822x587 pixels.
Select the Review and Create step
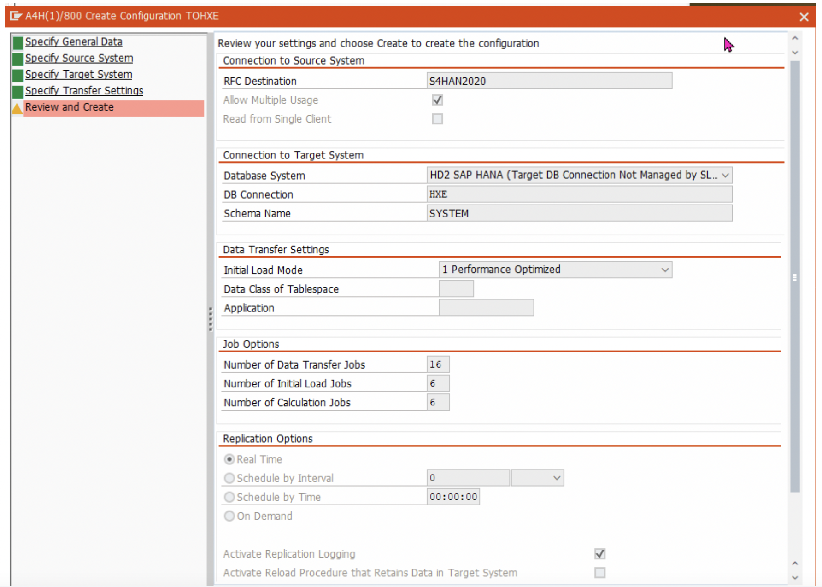point(114,107)
